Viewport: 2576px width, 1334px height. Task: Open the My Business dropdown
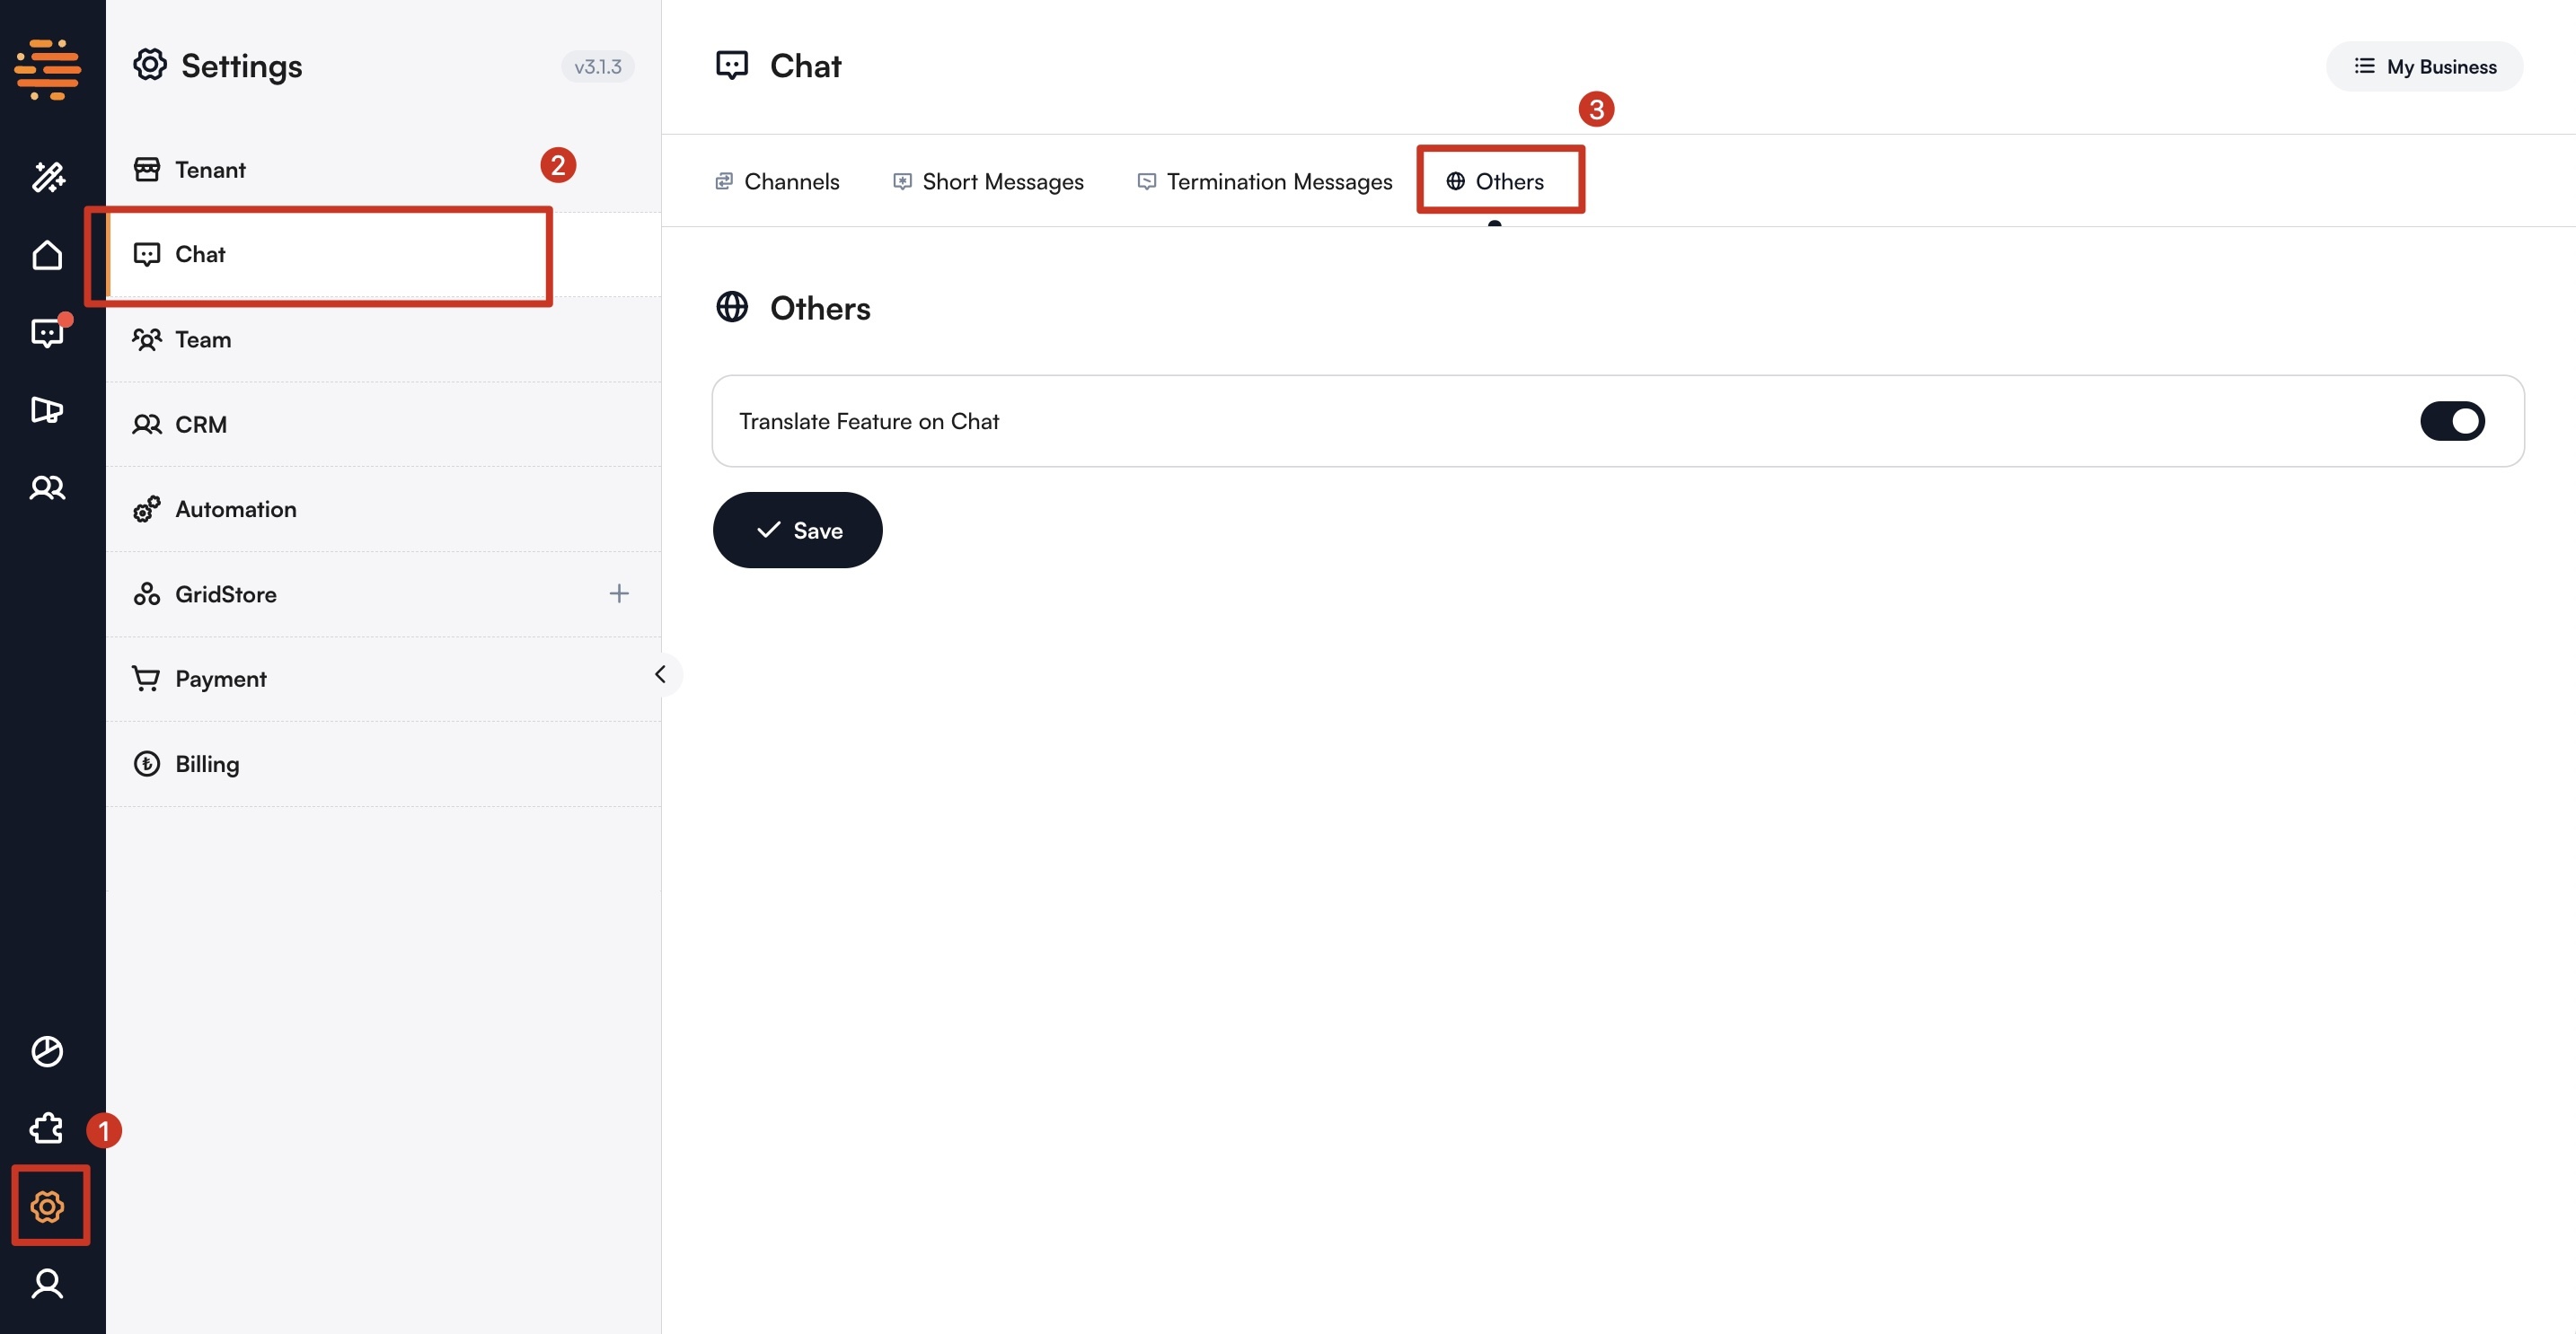coord(2424,67)
